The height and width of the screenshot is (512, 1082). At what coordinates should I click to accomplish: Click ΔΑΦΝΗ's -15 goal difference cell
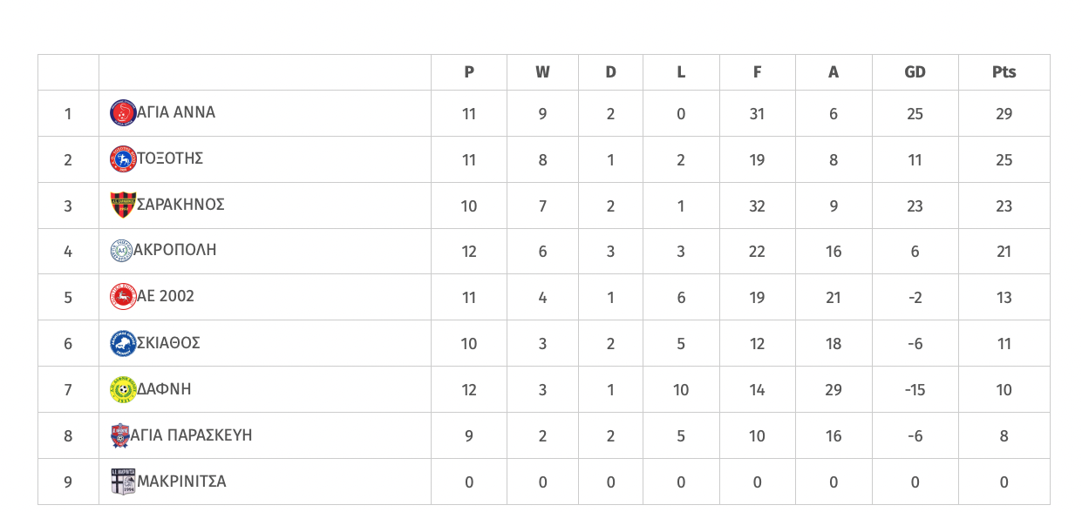[915, 389]
